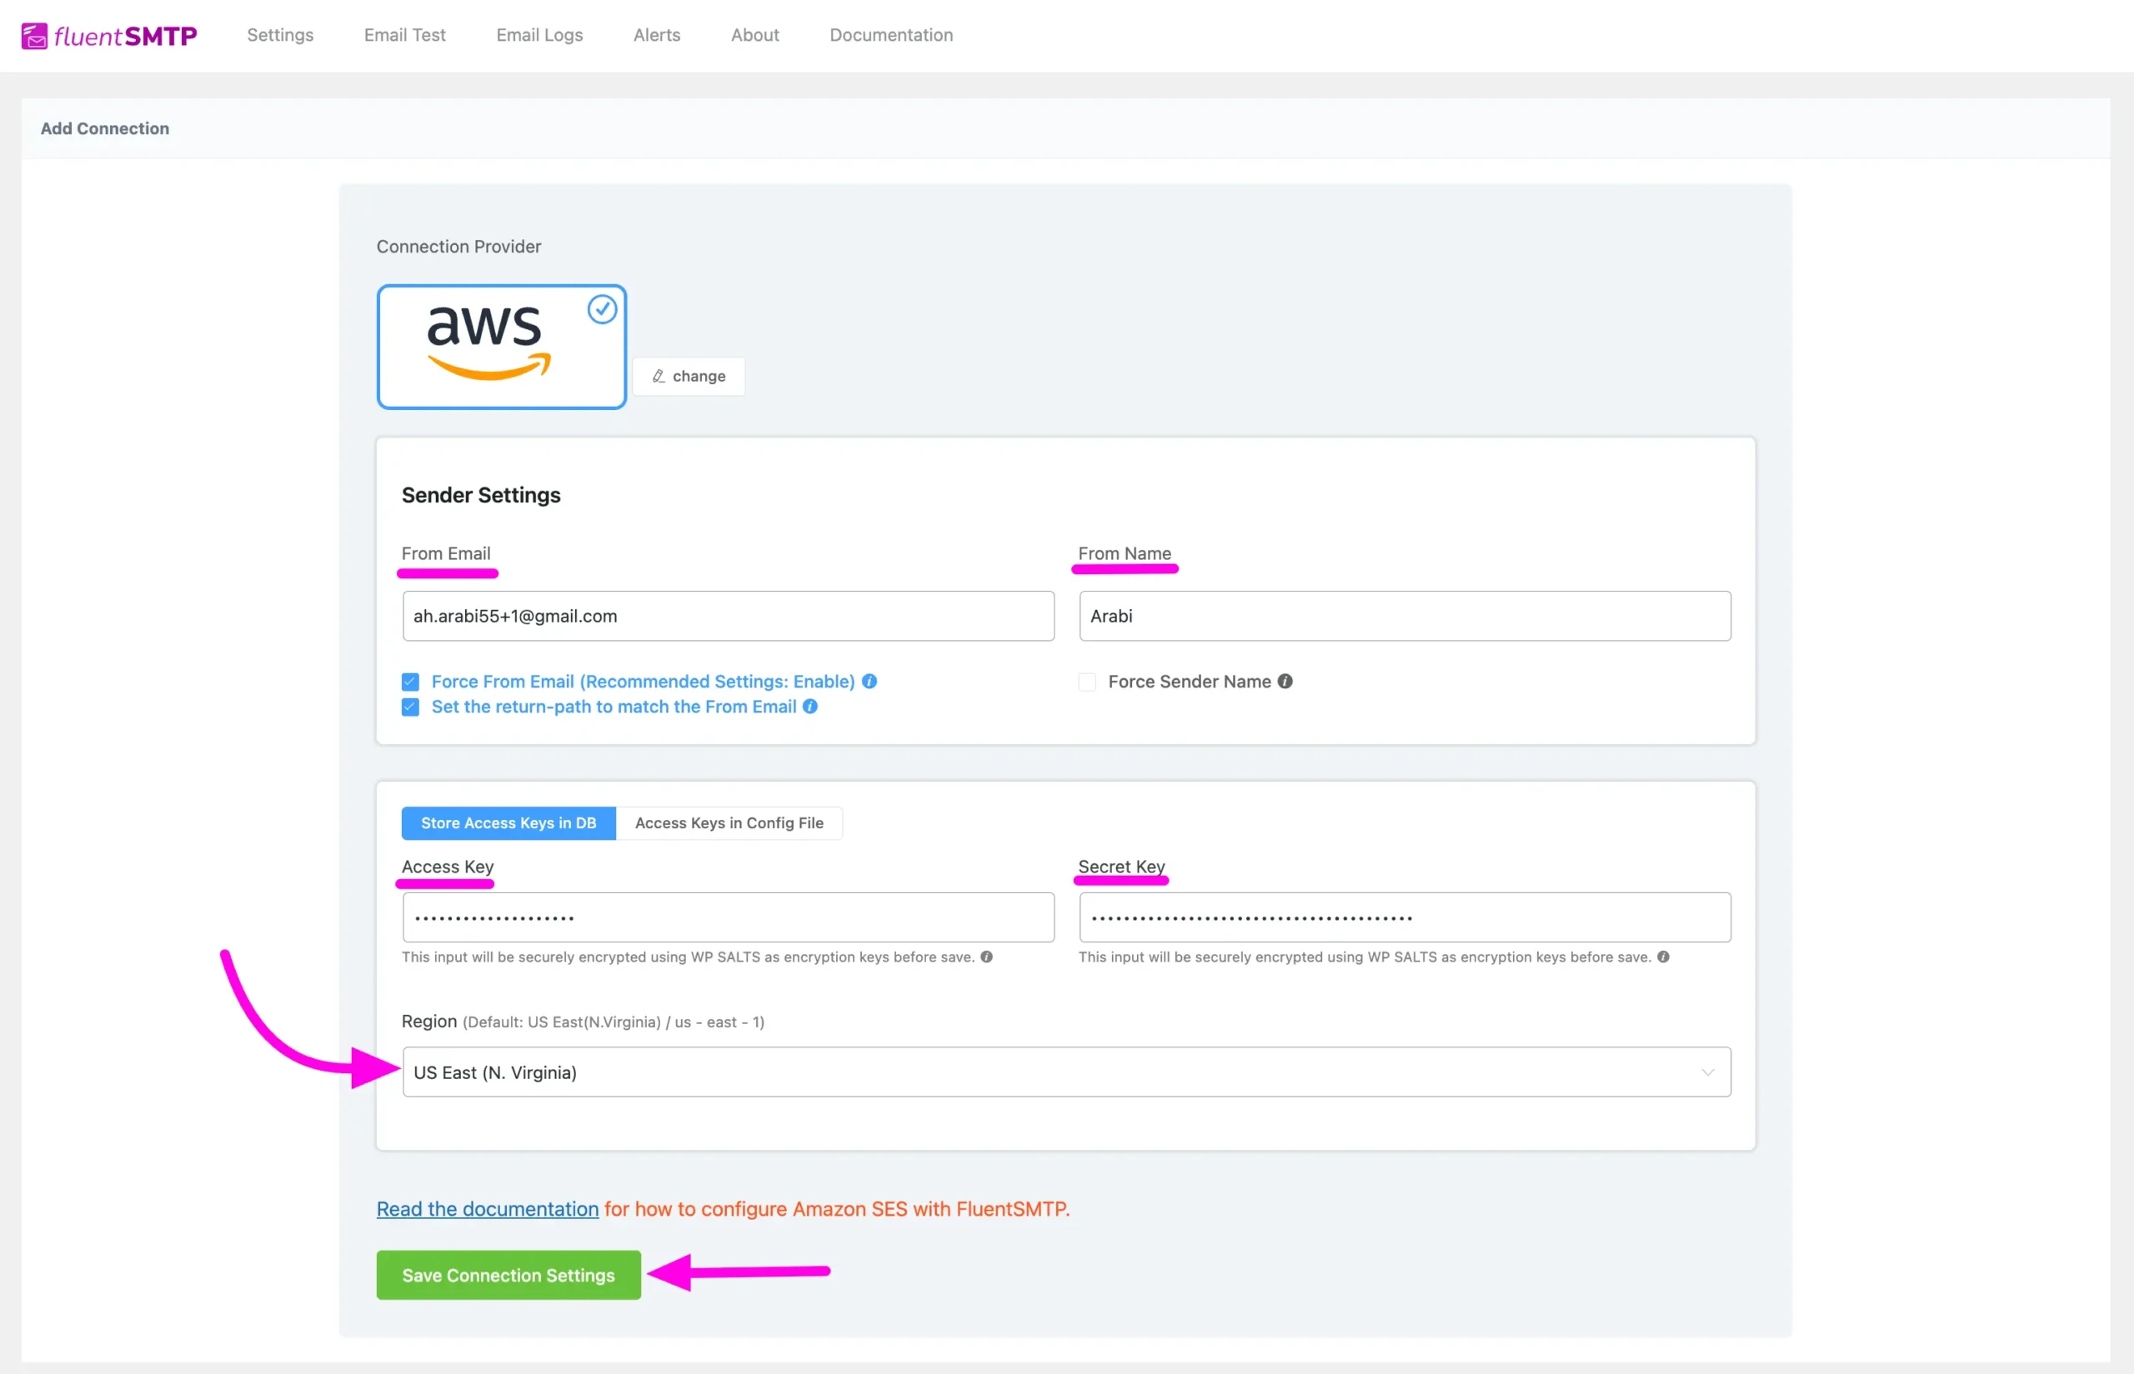Click the Connection Provider label

(x=458, y=247)
